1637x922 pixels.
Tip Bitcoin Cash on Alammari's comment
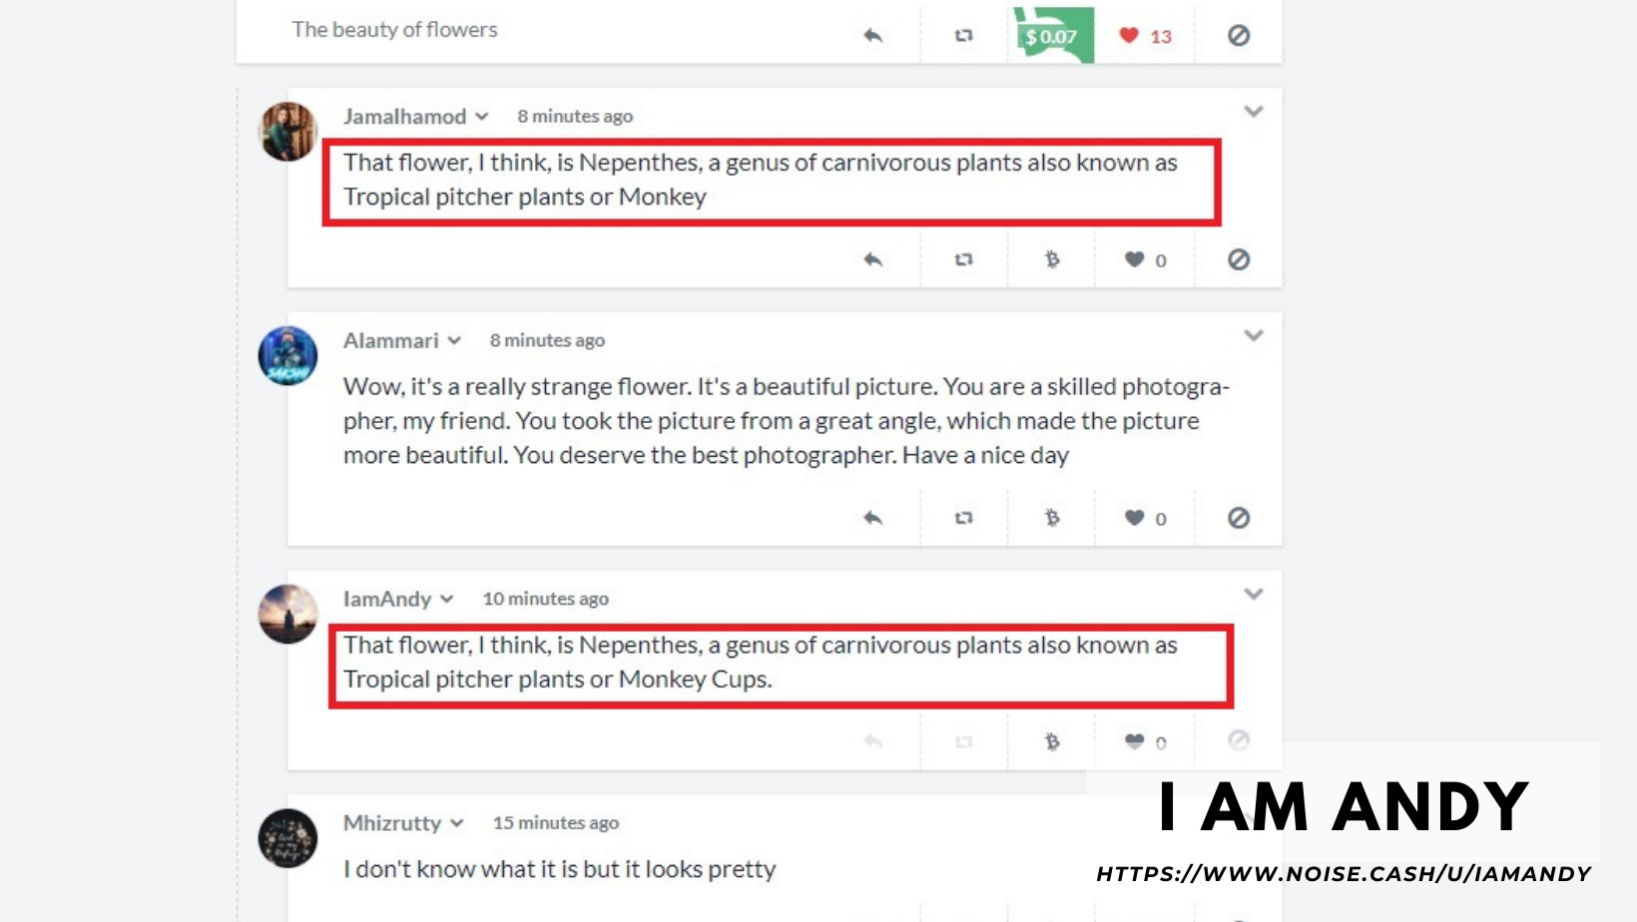pyautogui.click(x=1052, y=518)
